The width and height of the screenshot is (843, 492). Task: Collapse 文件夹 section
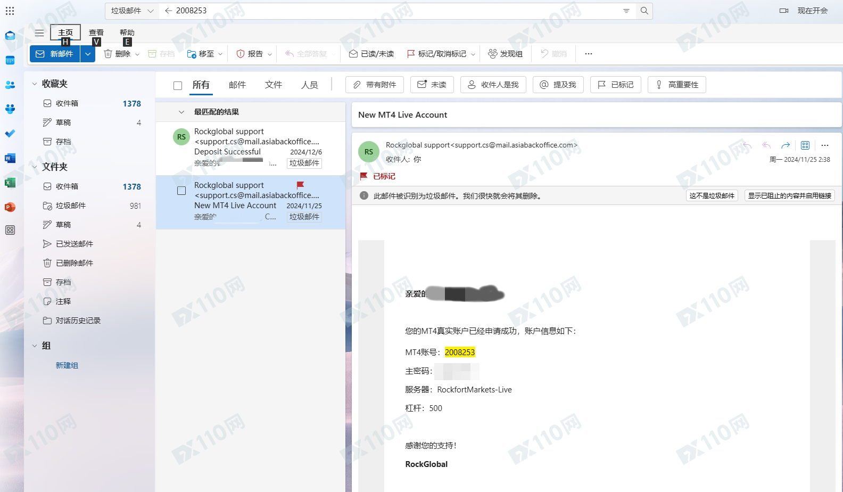tap(35, 167)
